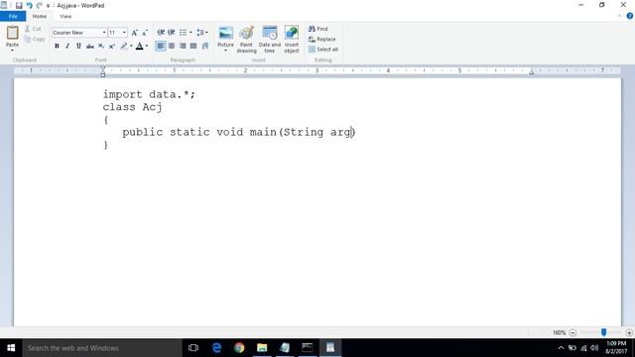This screenshot has height=357, width=635.
Task: Click the zoom slider handle
Action: tap(603, 332)
